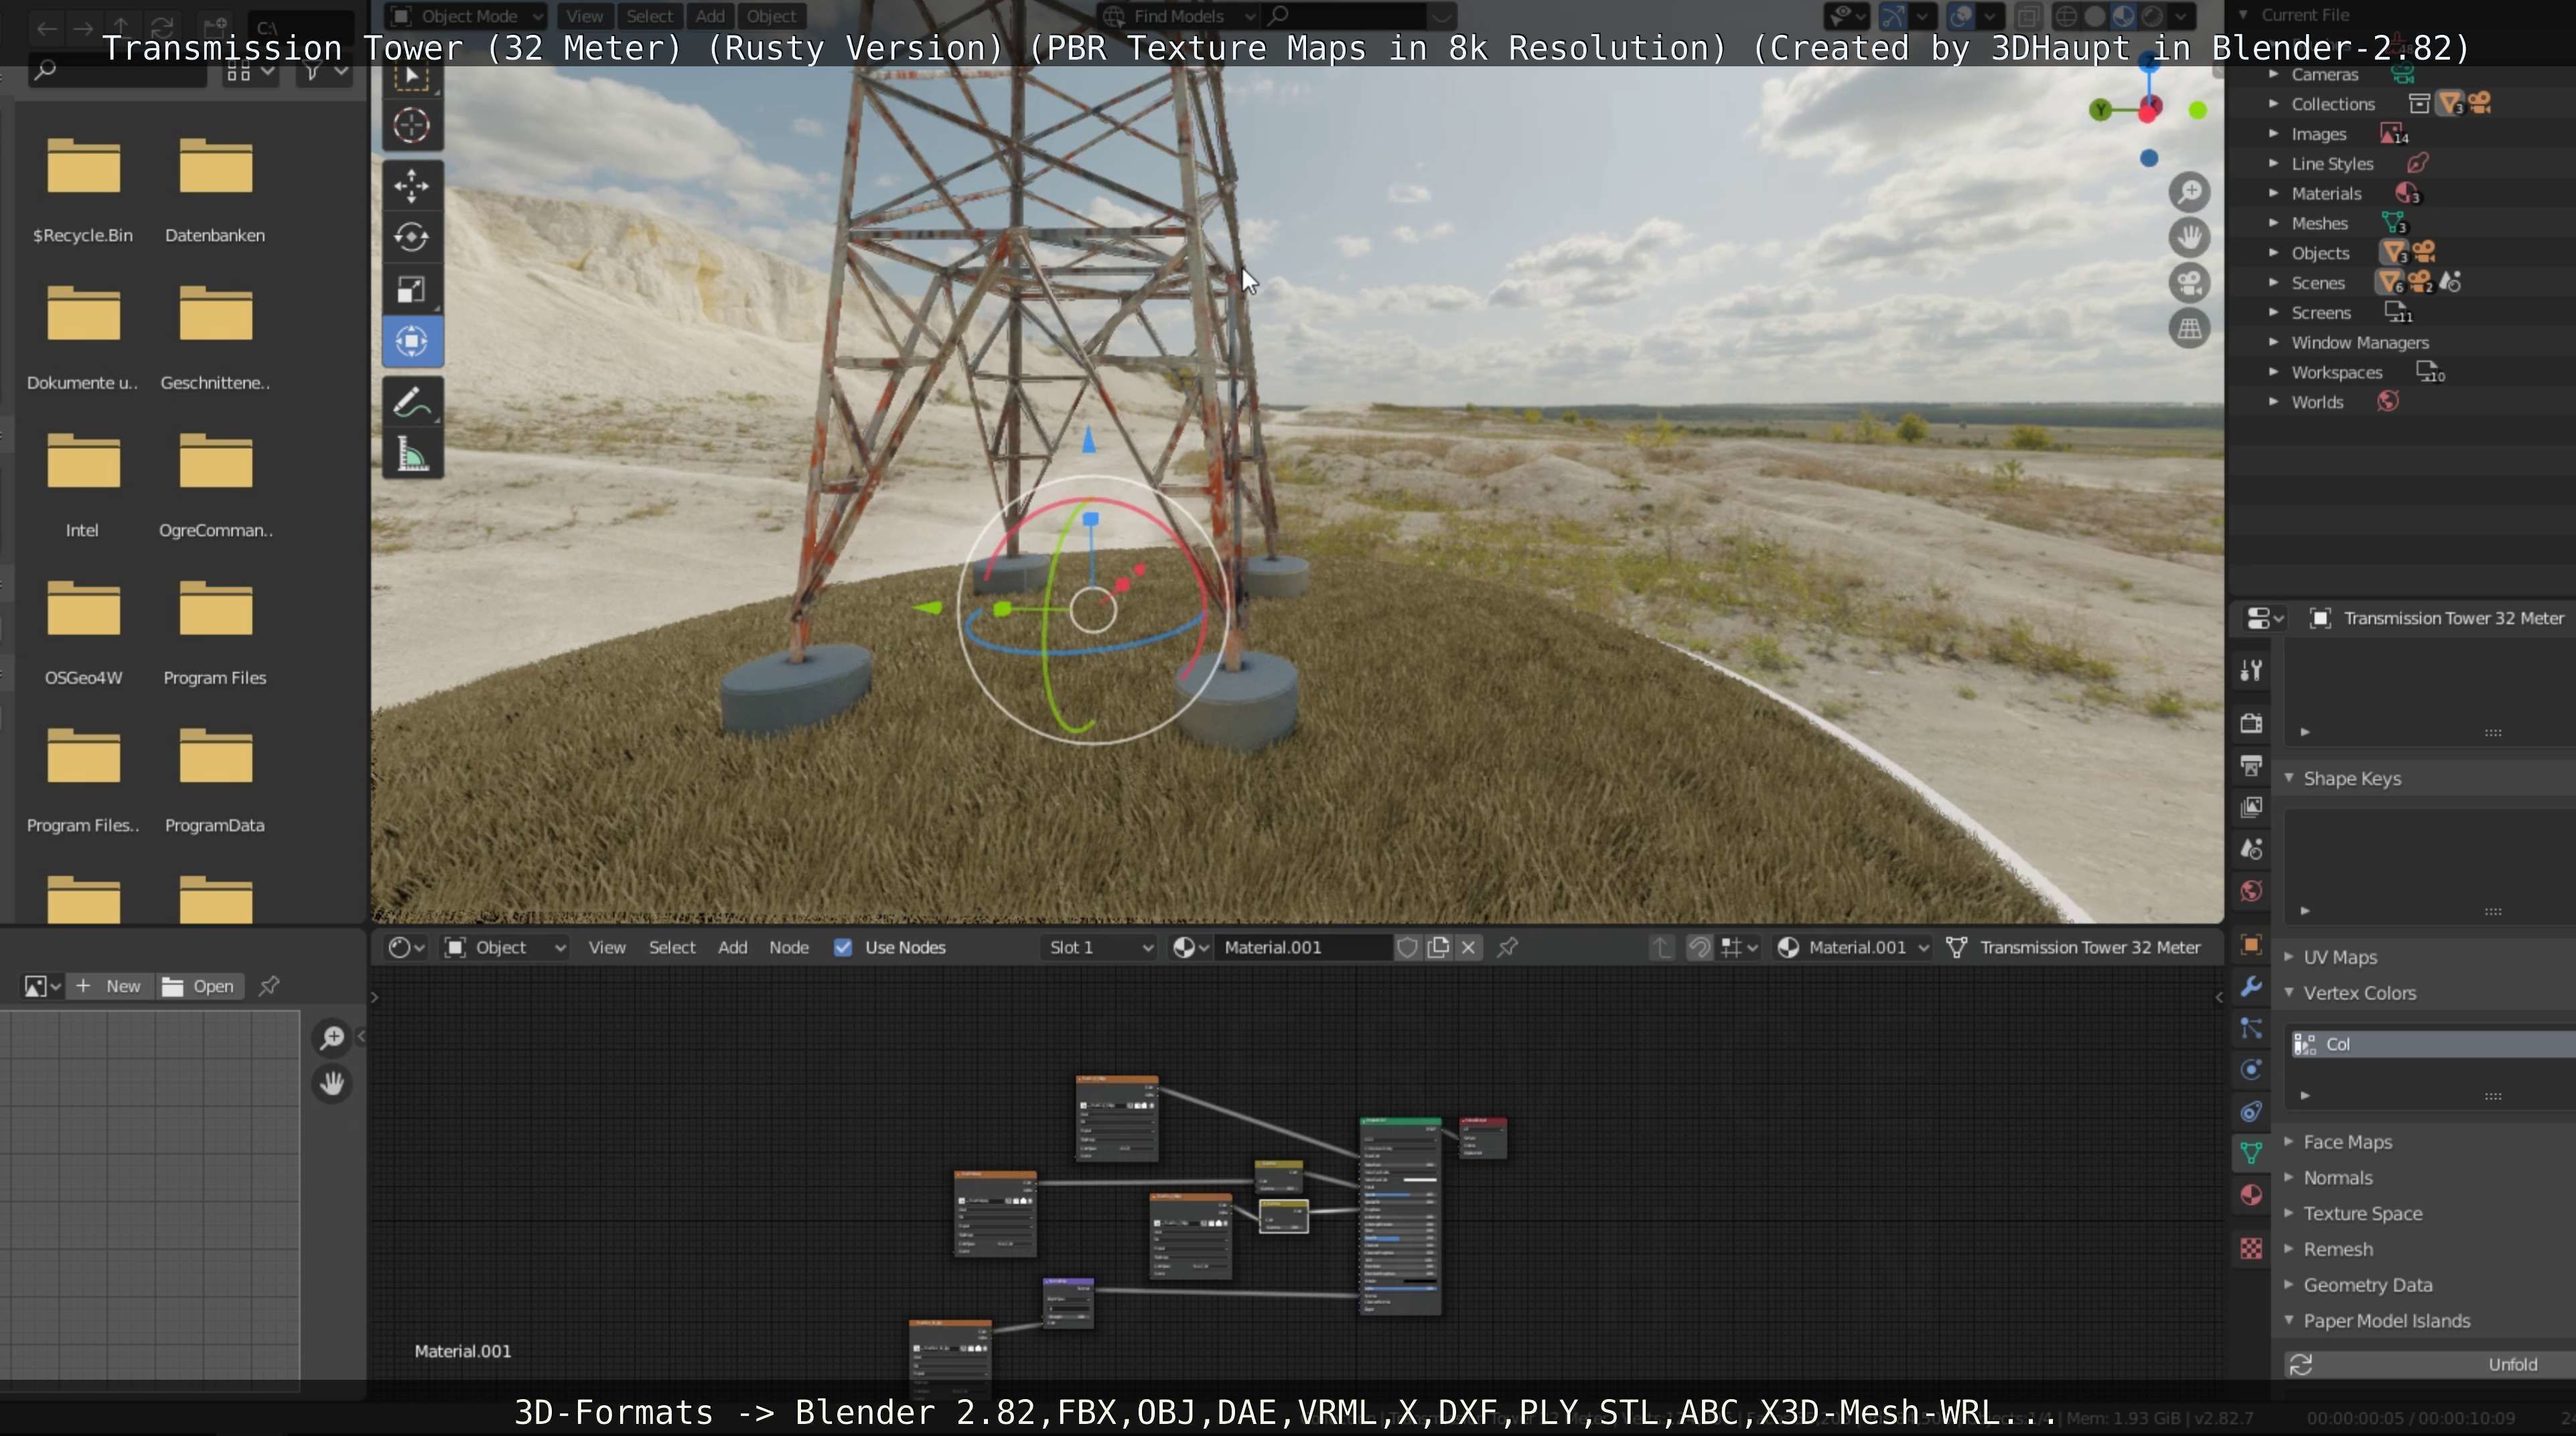Create a new material copy in node header
Screen dimensions: 2576x1436
[x=1438, y=947]
